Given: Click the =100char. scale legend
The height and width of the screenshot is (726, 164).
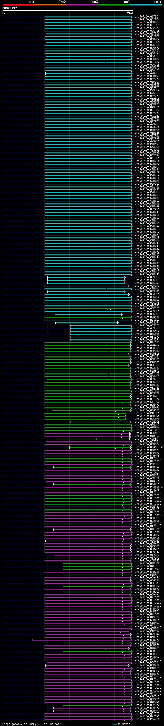Looking at the screenshot, I should (x=122, y=724).
